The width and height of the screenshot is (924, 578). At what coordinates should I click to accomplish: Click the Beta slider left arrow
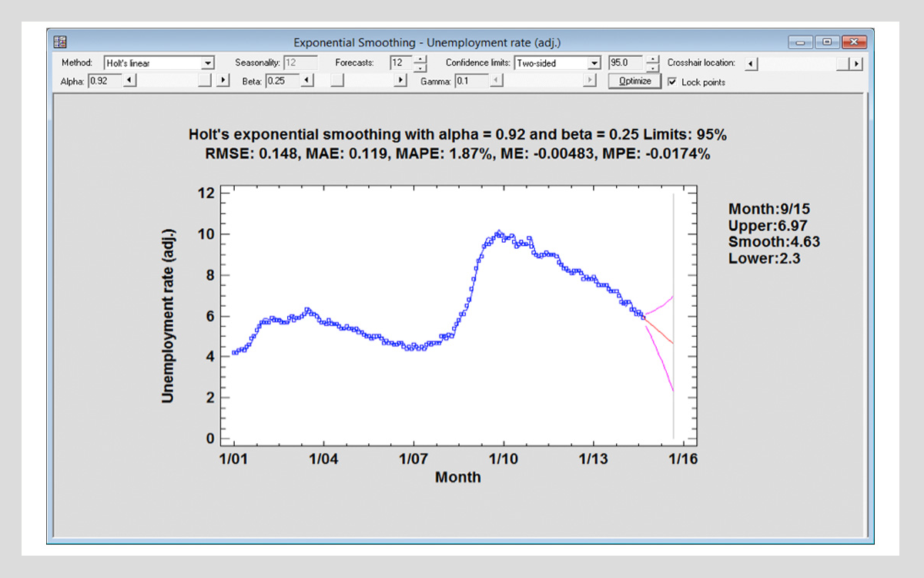(306, 80)
